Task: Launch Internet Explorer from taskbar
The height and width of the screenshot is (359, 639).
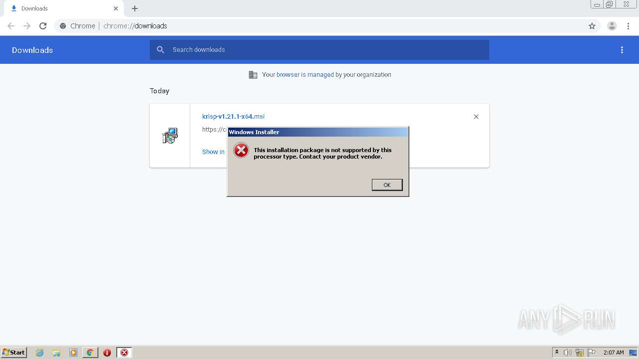Action: coord(39,353)
